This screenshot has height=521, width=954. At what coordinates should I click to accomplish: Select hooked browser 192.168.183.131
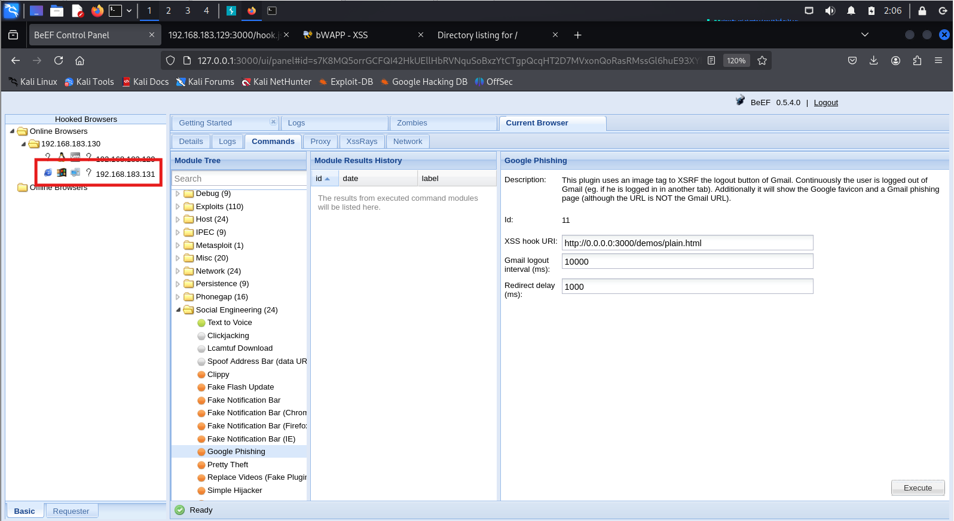(126, 174)
